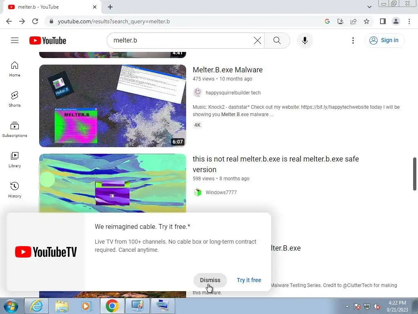Open the happysquirrelbuilder tech channel avatar

pos(198,93)
